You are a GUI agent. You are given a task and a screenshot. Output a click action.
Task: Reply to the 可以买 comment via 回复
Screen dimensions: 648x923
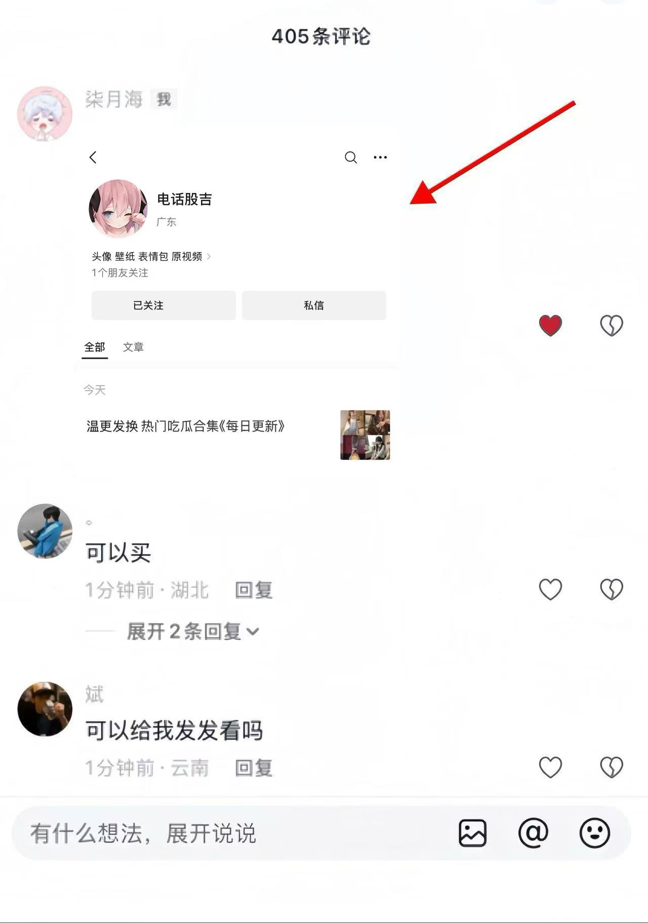click(254, 590)
